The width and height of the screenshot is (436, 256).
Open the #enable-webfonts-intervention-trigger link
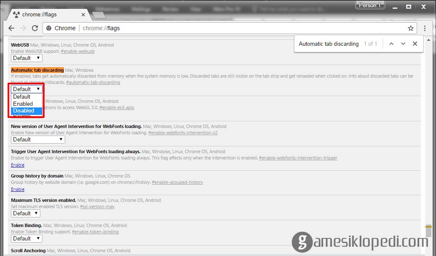(x=298, y=158)
